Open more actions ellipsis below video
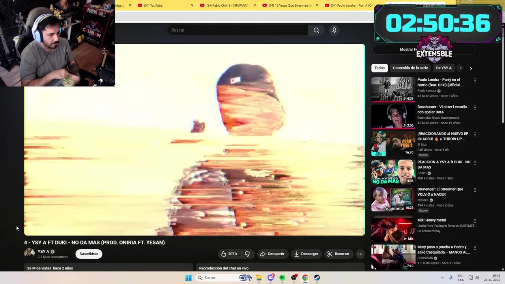 pyautogui.click(x=360, y=254)
